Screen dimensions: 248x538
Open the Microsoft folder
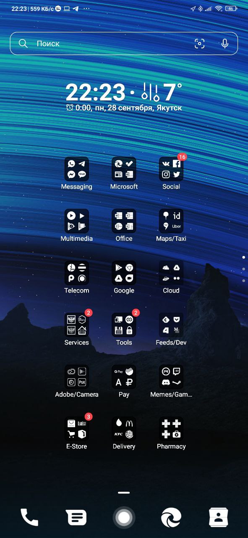point(124,169)
